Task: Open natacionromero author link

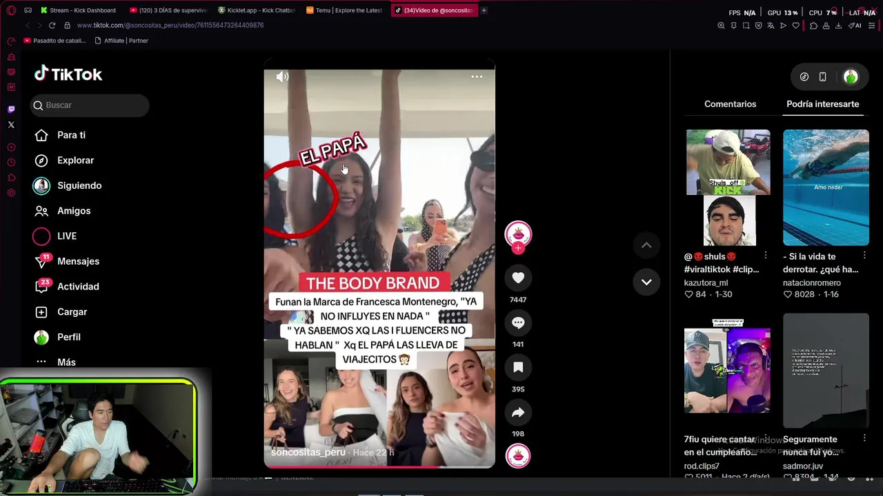Action: point(812,282)
